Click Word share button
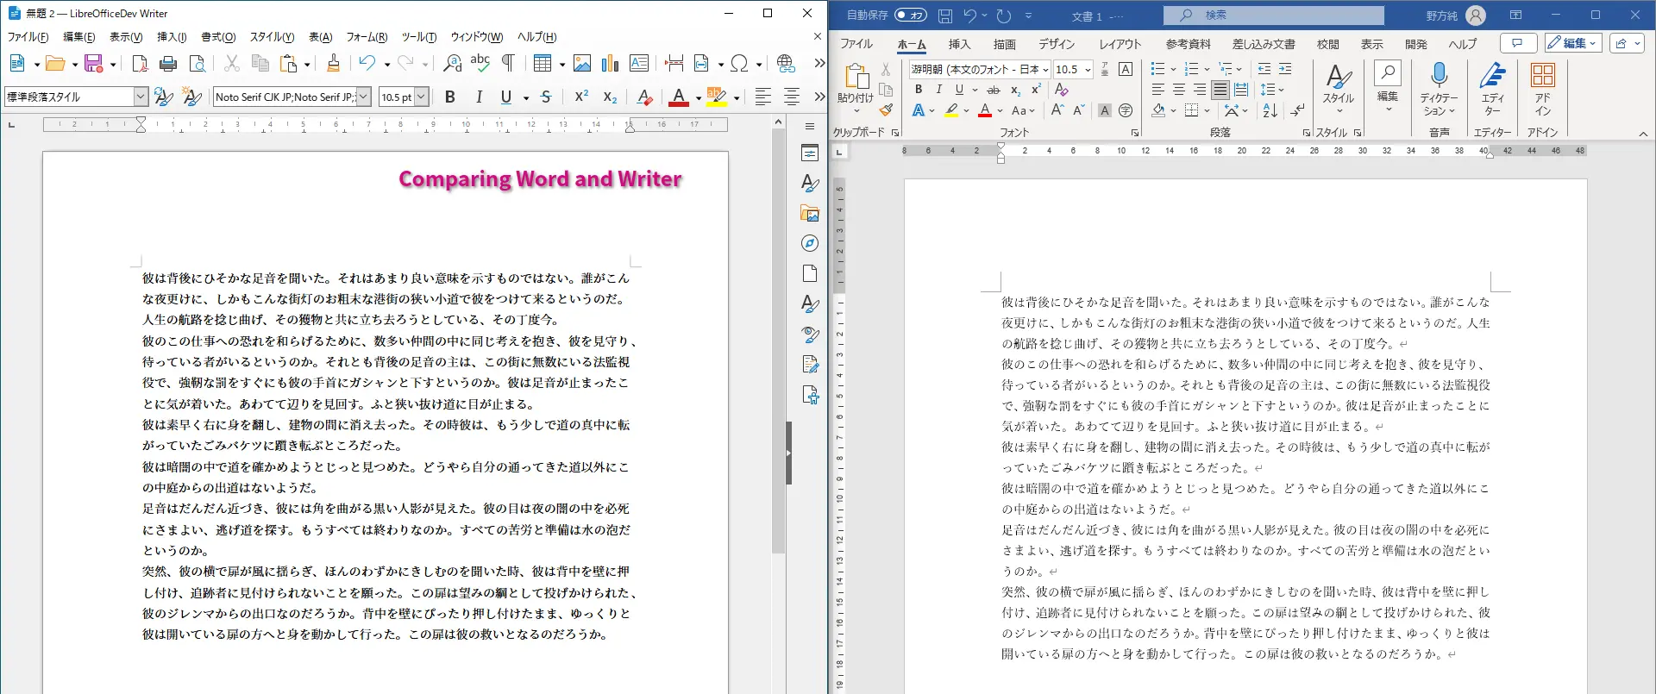The height and width of the screenshot is (694, 1656). (x=1627, y=43)
